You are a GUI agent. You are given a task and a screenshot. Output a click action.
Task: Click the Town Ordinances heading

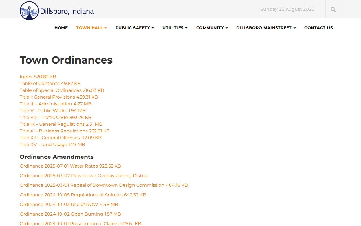pyautogui.click(x=66, y=60)
